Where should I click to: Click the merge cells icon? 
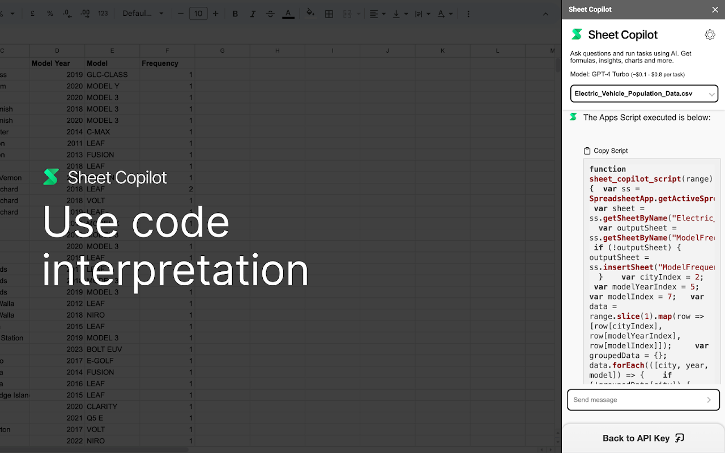click(347, 14)
